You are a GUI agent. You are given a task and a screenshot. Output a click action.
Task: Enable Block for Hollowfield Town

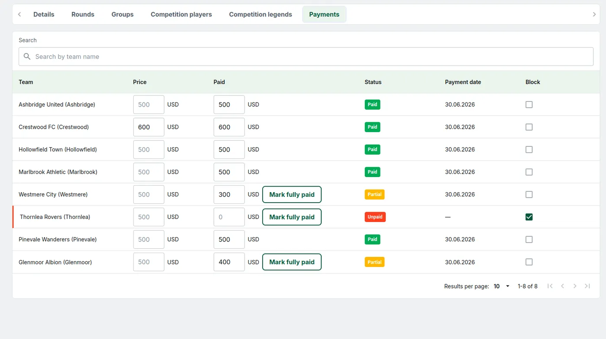[529, 149]
